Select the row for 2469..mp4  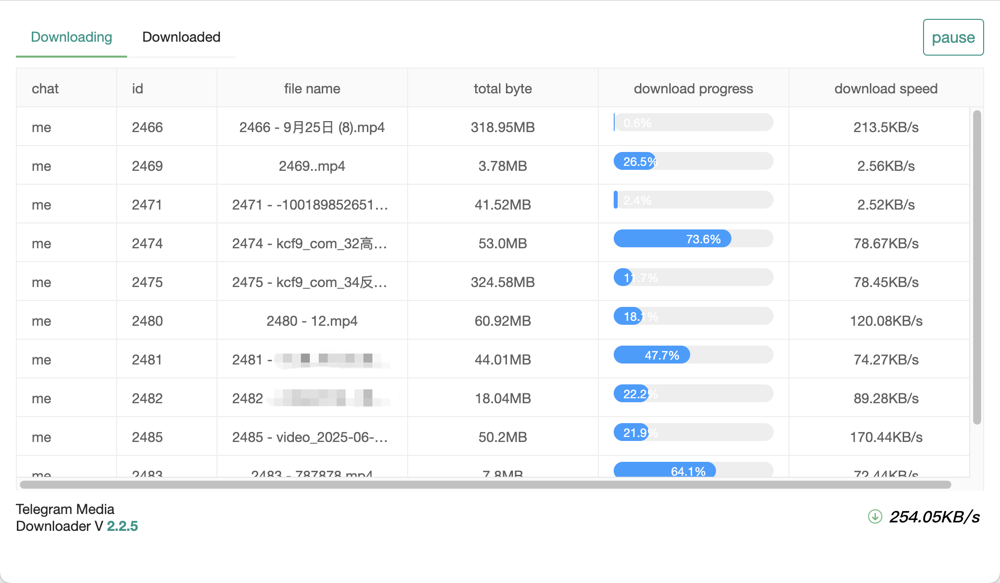tap(312, 166)
